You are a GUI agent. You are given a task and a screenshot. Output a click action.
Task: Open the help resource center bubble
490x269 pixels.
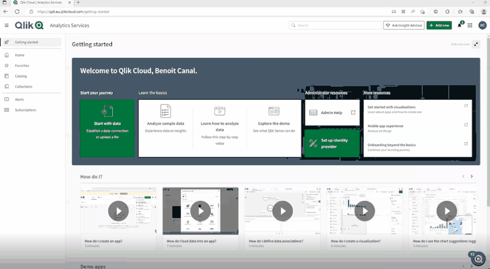click(478, 259)
